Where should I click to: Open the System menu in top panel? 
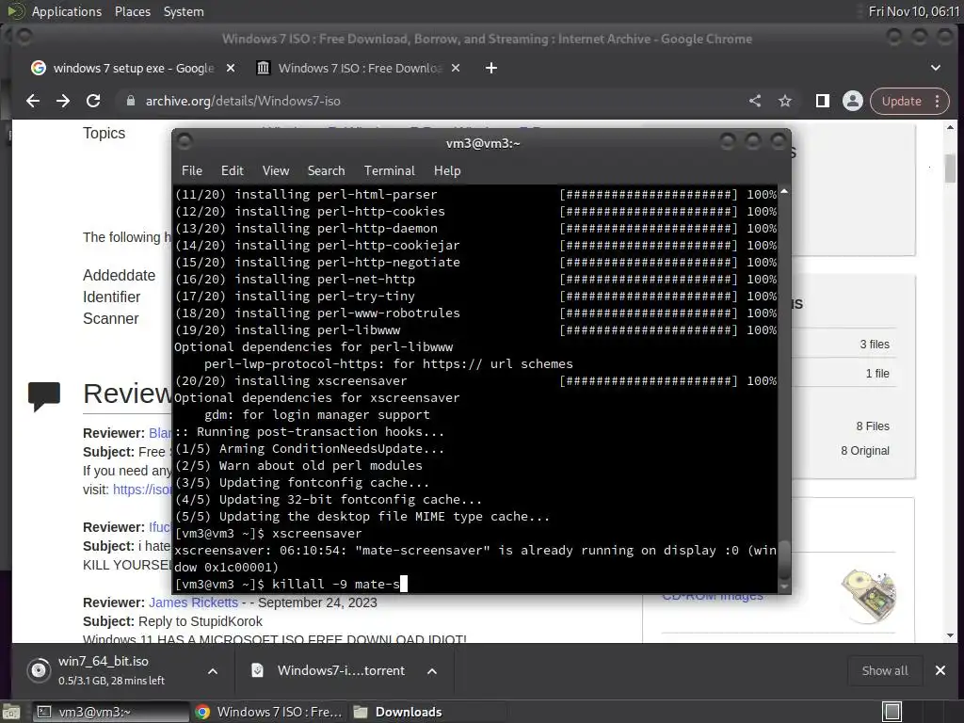(x=184, y=11)
